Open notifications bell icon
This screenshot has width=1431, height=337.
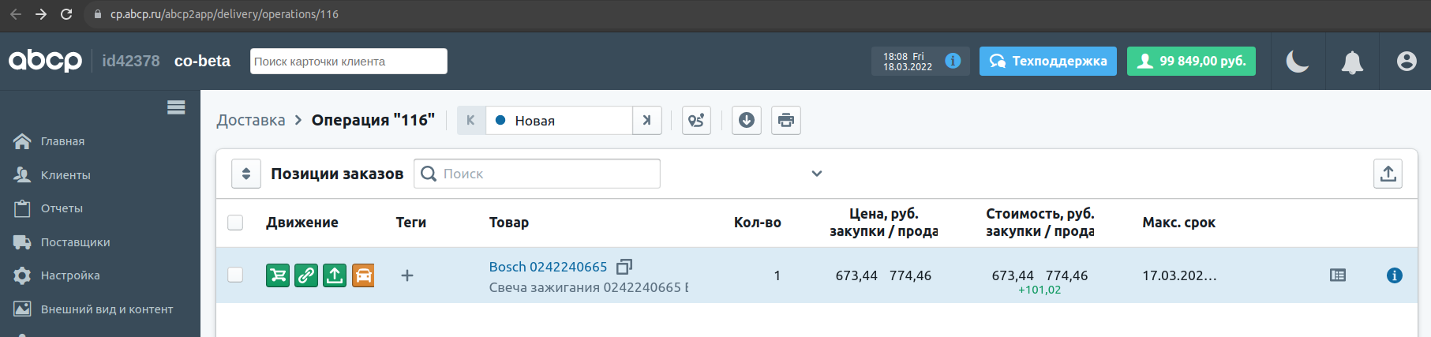pyautogui.click(x=1352, y=61)
